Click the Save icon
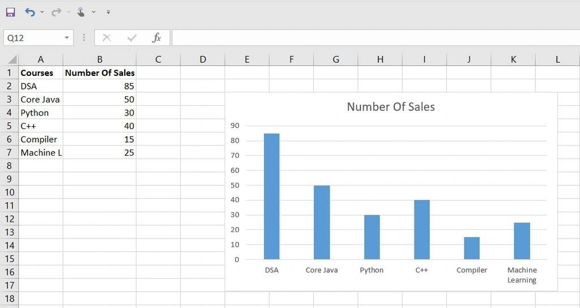The width and height of the screenshot is (580, 308). point(10,12)
